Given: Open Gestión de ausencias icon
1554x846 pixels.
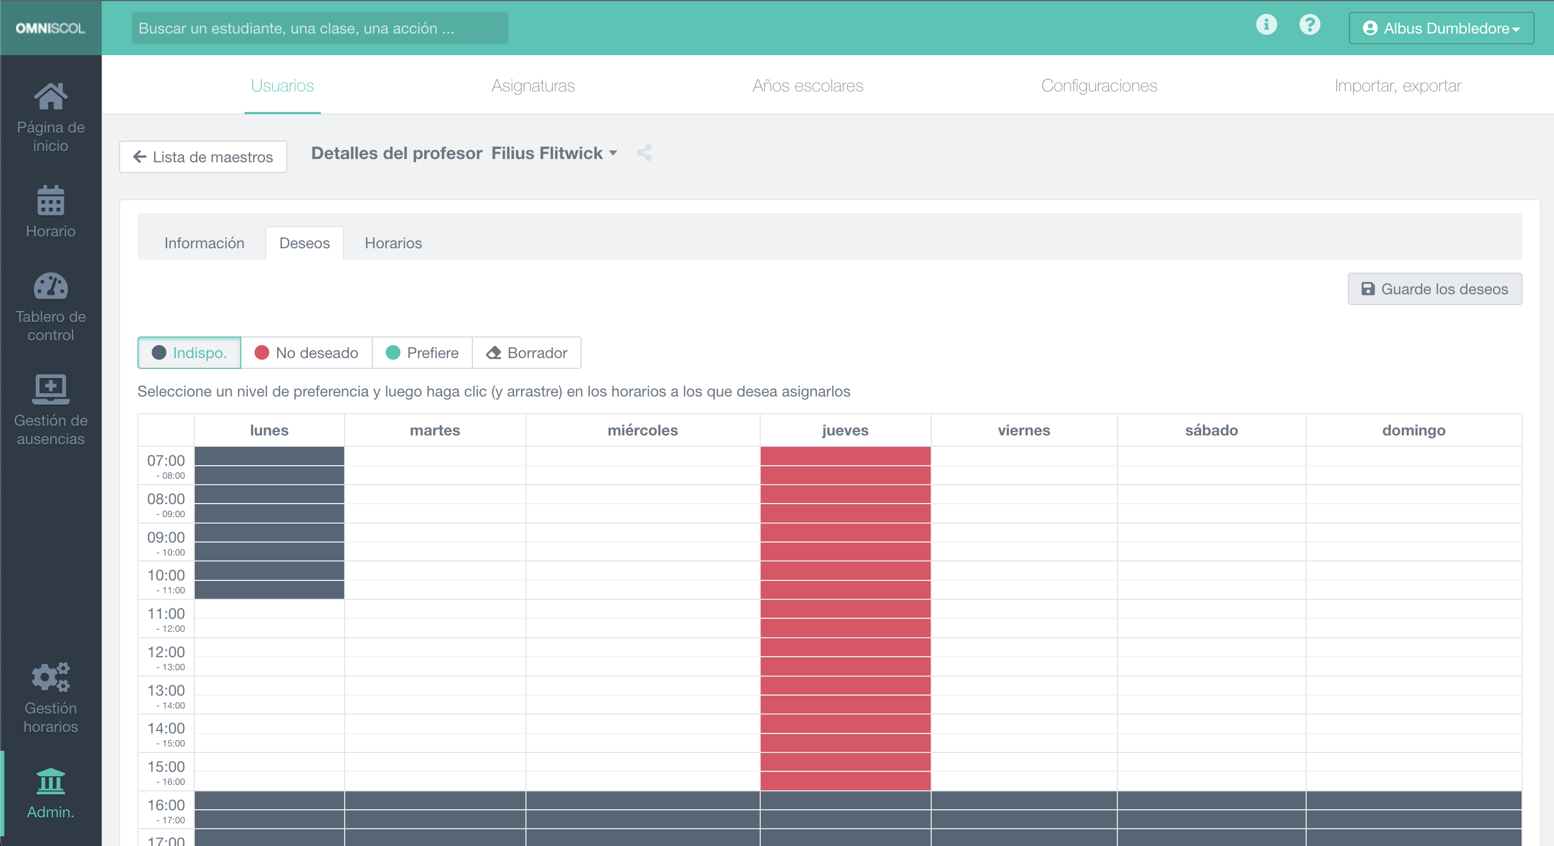Looking at the screenshot, I should click(x=51, y=389).
